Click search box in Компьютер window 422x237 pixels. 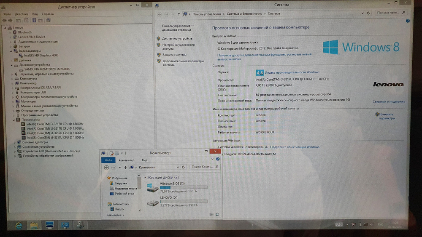pyautogui.click(x=204, y=167)
